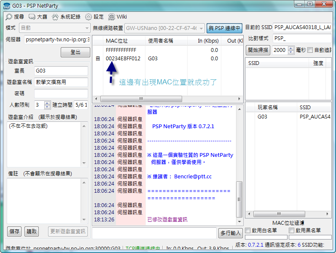Click the 登出 logout button
Image resolution: width=336 pixels, height=253 pixels.
75,52
